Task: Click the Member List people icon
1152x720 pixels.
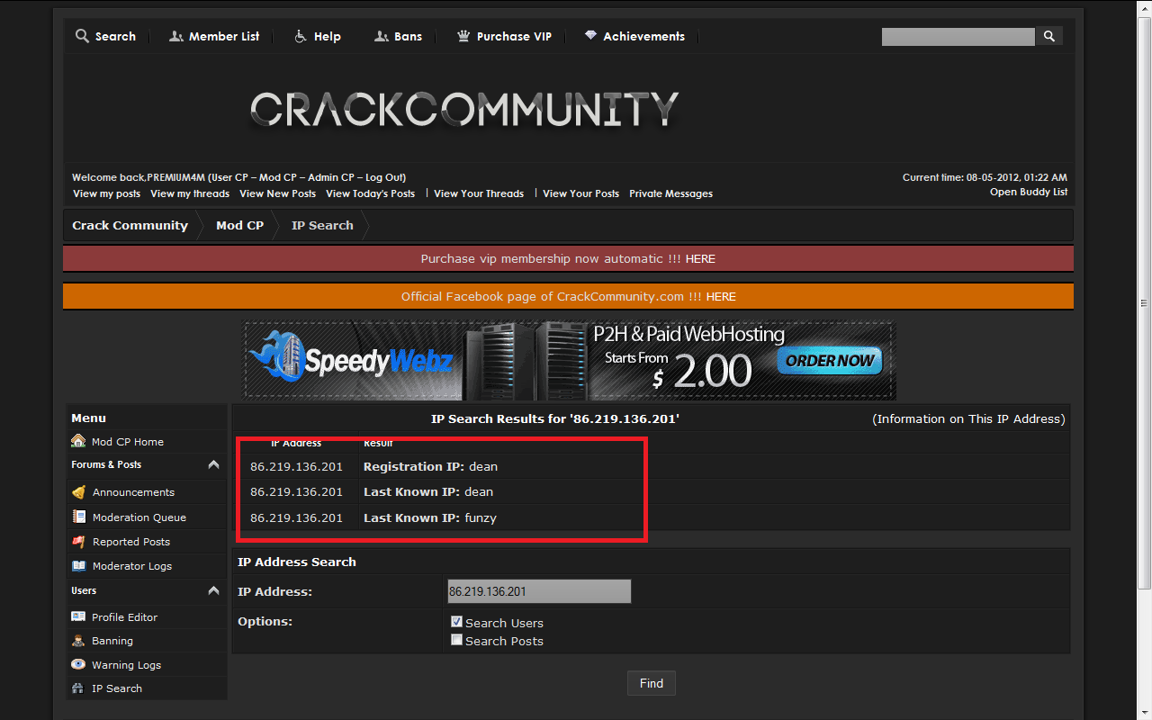Action: (176, 36)
